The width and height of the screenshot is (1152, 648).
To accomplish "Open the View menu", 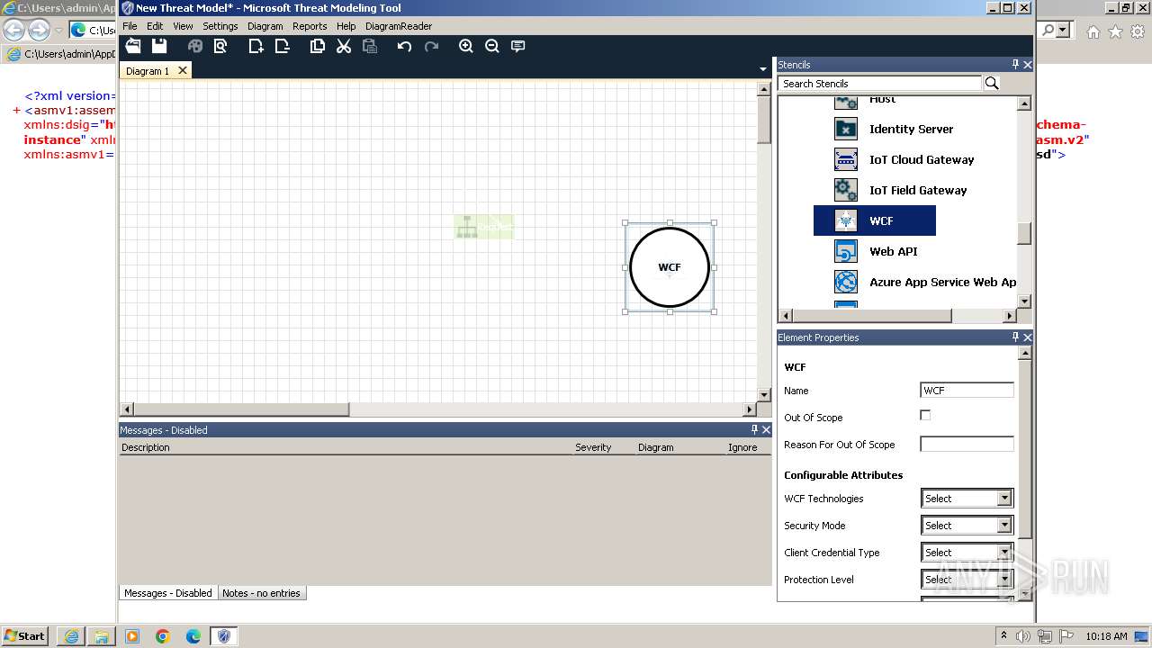I will tap(183, 26).
